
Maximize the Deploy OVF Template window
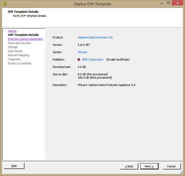click(168, 3)
